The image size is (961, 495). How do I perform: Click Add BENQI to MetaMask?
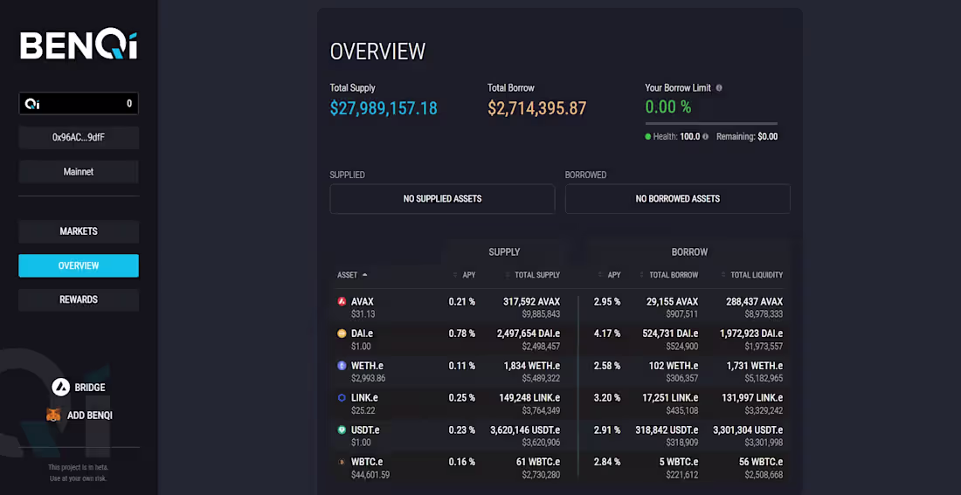coord(80,416)
